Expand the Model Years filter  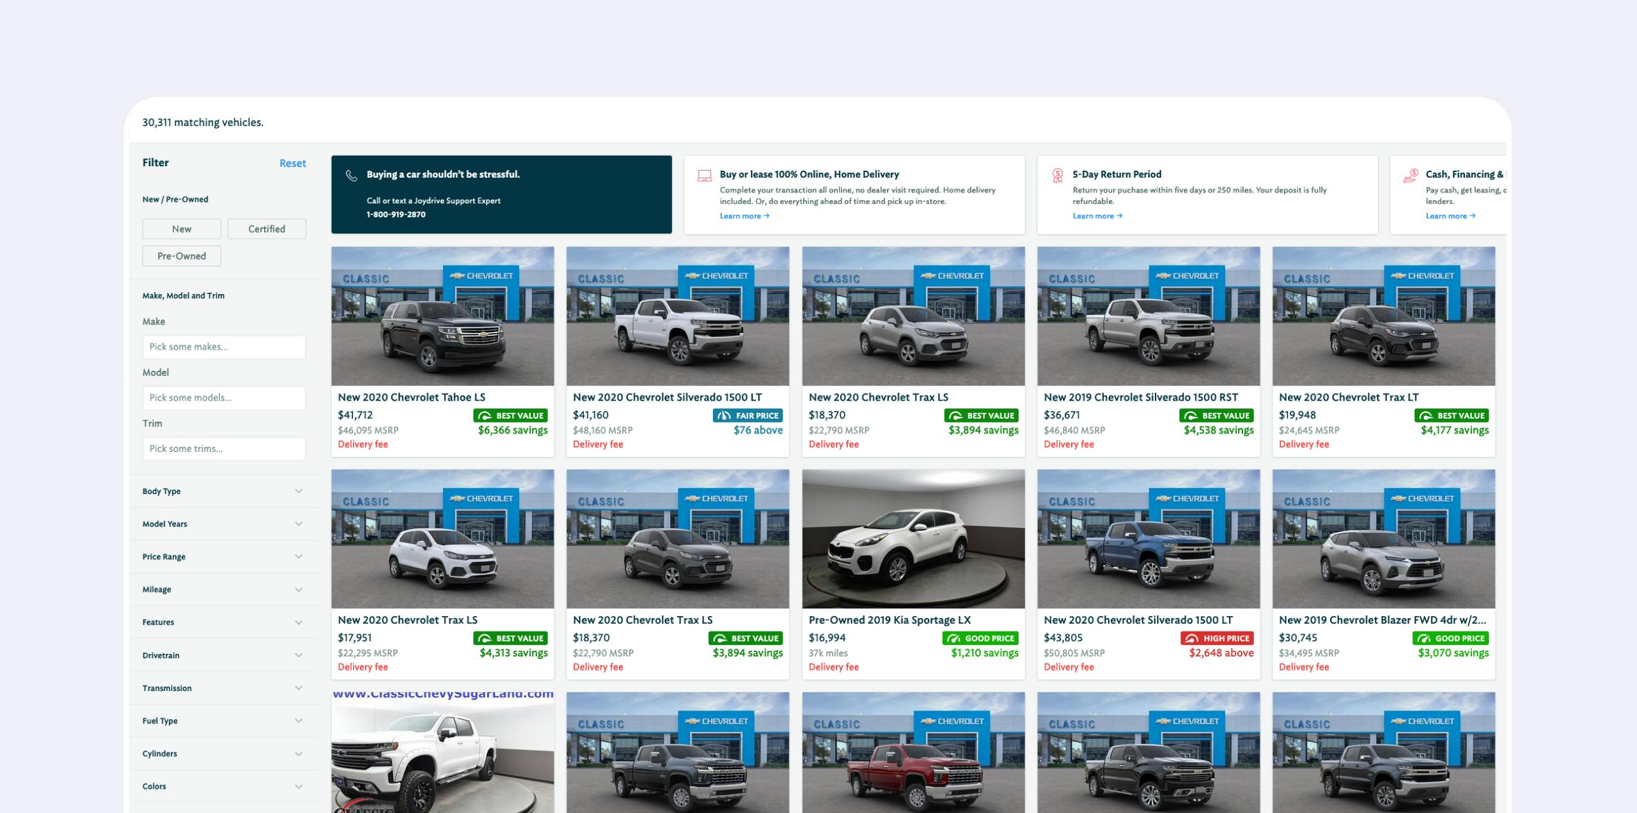coord(223,524)
